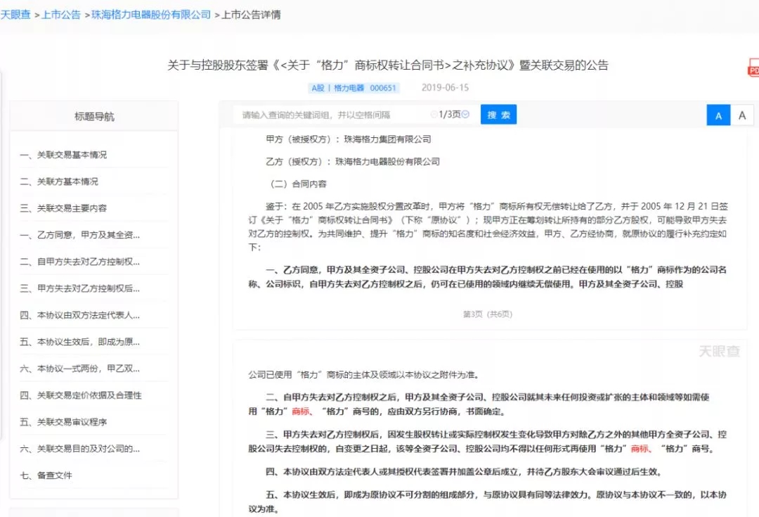This screenshot has width=759, height=517.
Task: Click the 上市公告详情 breadcrumb text
Action: click(251, 15)
